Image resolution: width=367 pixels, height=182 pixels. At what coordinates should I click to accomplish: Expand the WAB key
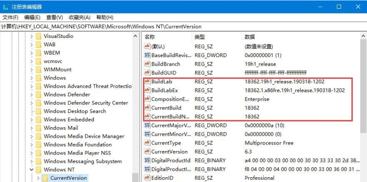[x=32, y=44]
